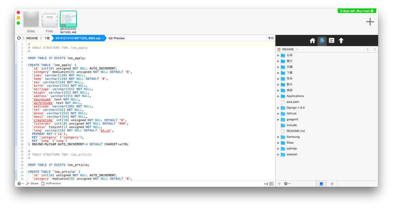The height and width of the screenshot is (208, 393).
Task: Expand the Samsung folder
Action: 278,137
